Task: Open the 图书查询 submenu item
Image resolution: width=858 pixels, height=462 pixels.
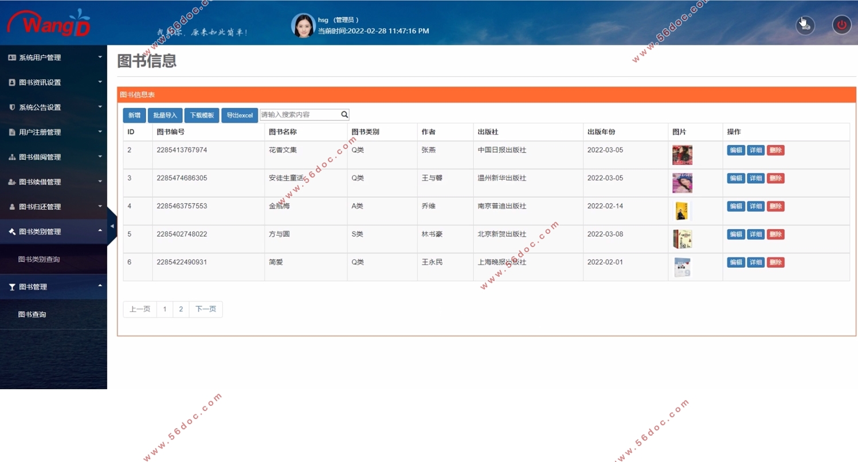Action: click(x=32, y=315)
